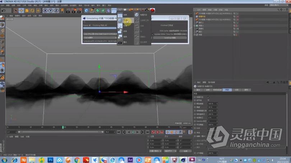The width and height of the screenshot is (291, 163).
Task: Activate the Rotate tool
Action: 32,10
